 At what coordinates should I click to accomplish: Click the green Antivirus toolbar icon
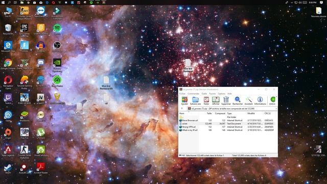(x=272, y=101)
